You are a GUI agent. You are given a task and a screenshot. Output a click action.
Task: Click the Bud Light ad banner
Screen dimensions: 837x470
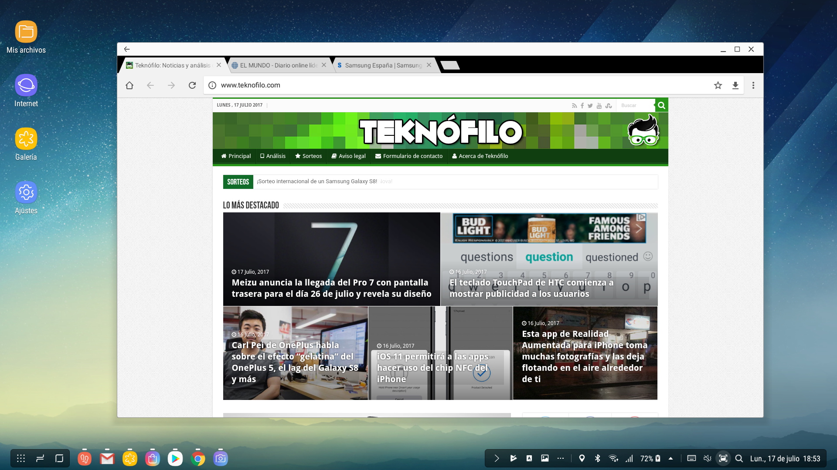pos(549,228)
